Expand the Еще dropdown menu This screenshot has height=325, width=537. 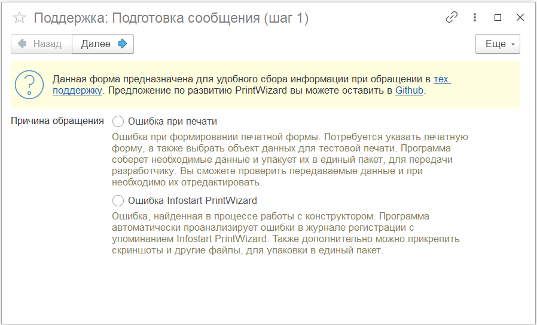click(498, 44)
